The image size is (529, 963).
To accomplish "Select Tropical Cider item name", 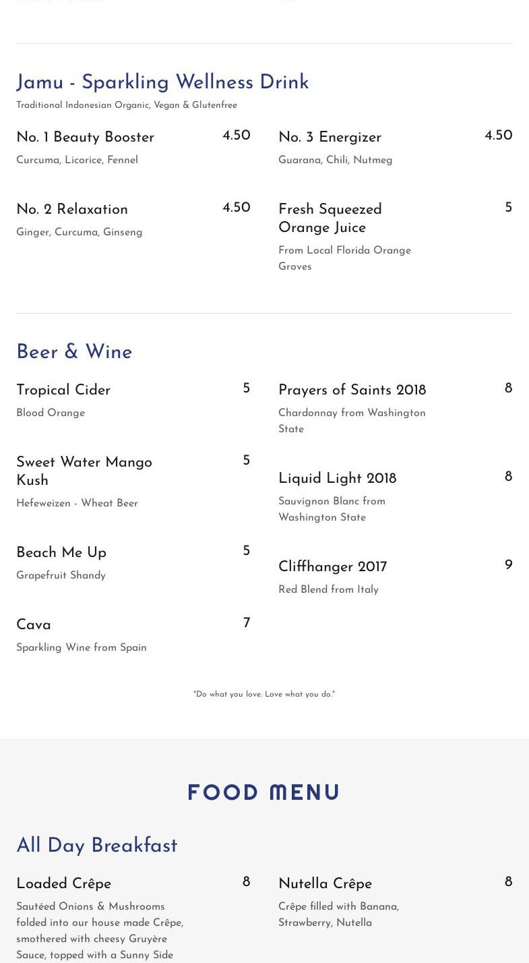I will click(63, 390).
